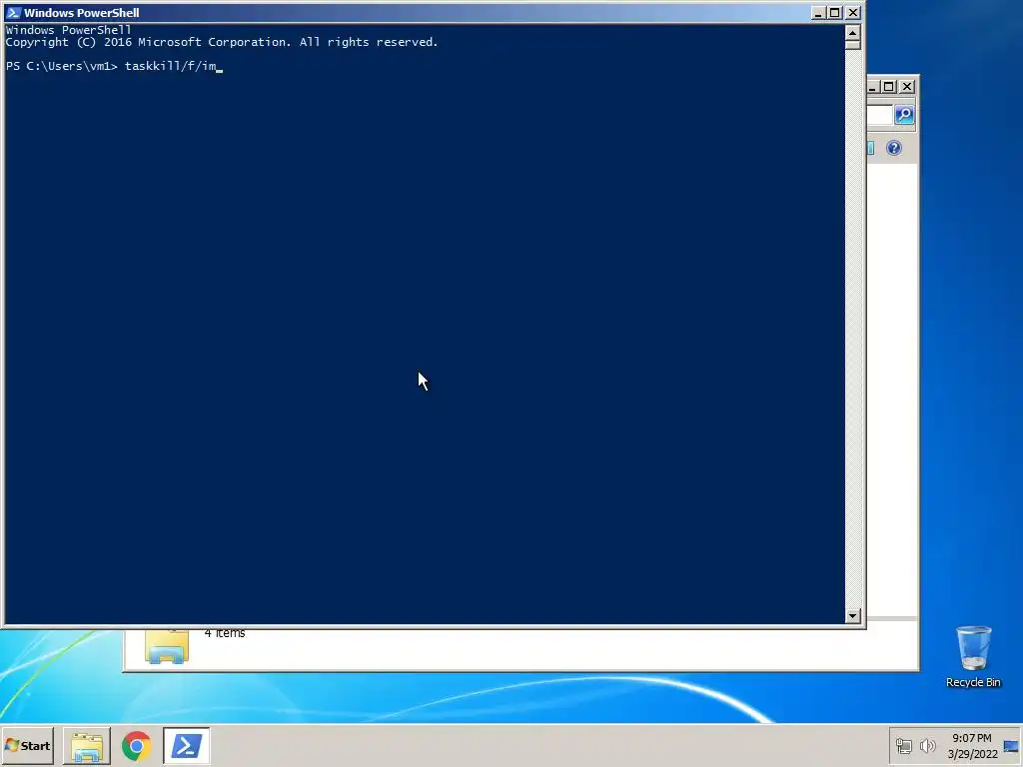Open the Recycle Bin desktop icon

click(x=973, y=656)
